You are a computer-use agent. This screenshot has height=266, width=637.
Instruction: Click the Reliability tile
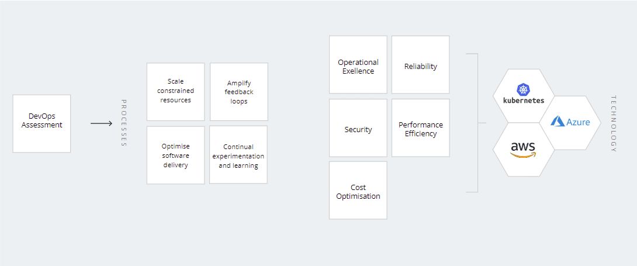[421, 65]
